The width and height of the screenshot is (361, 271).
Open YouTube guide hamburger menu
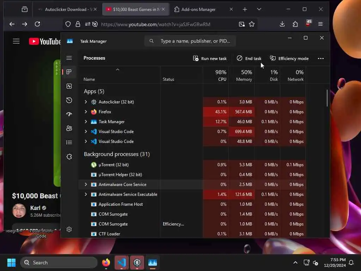tap(16, 41)
